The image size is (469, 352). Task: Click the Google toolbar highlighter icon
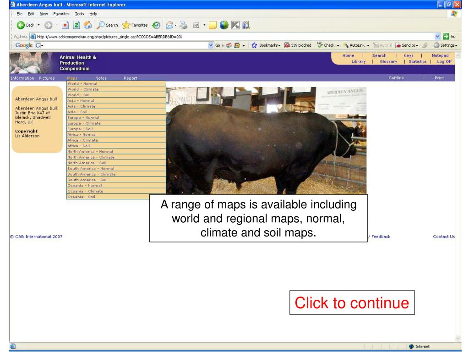(425, 45)
